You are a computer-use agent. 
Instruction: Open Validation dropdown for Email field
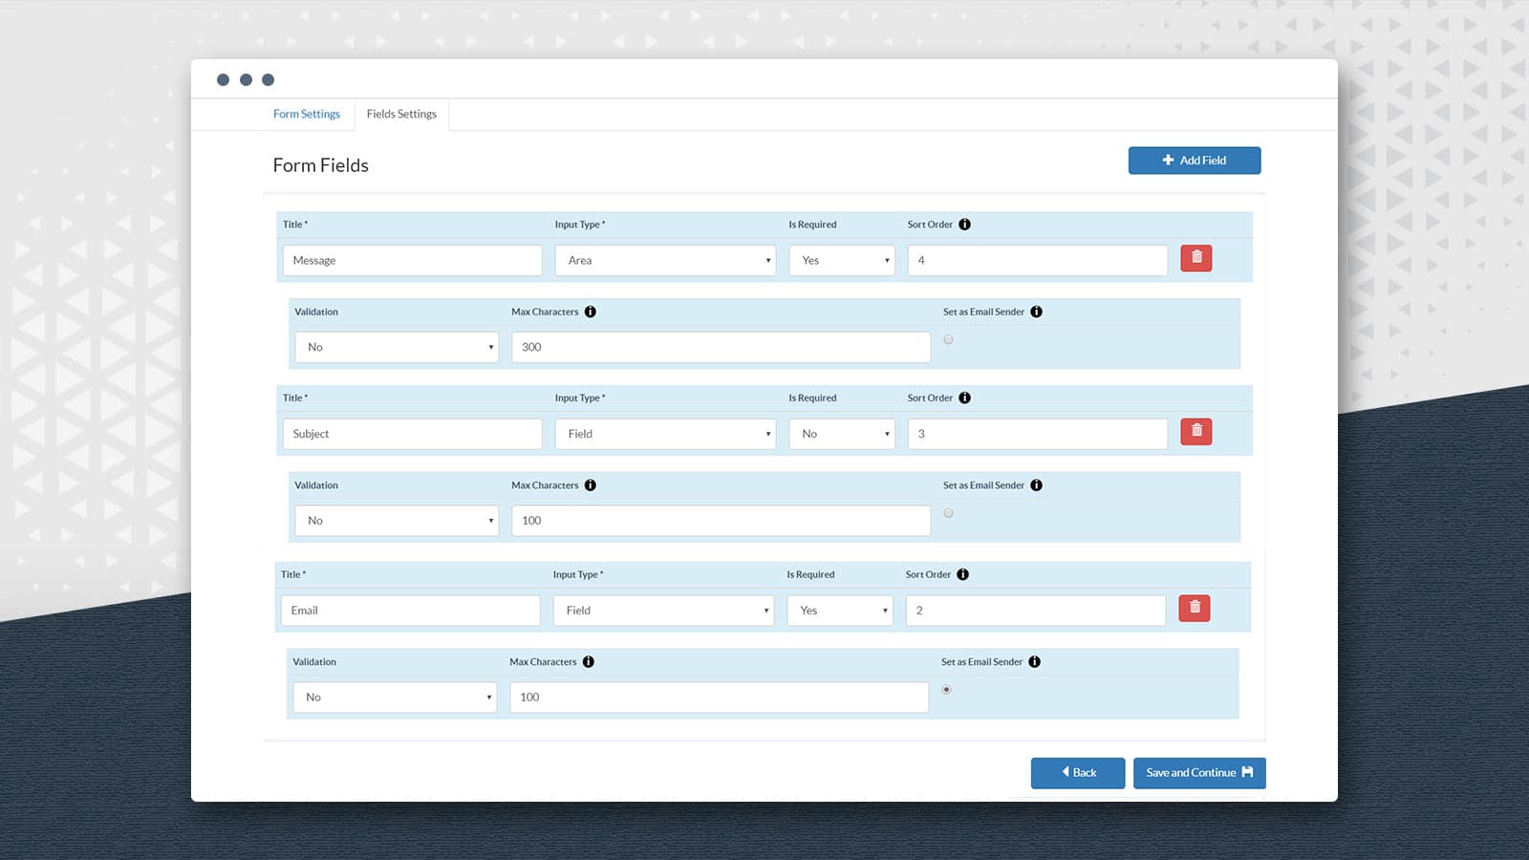tap(394, 698)
